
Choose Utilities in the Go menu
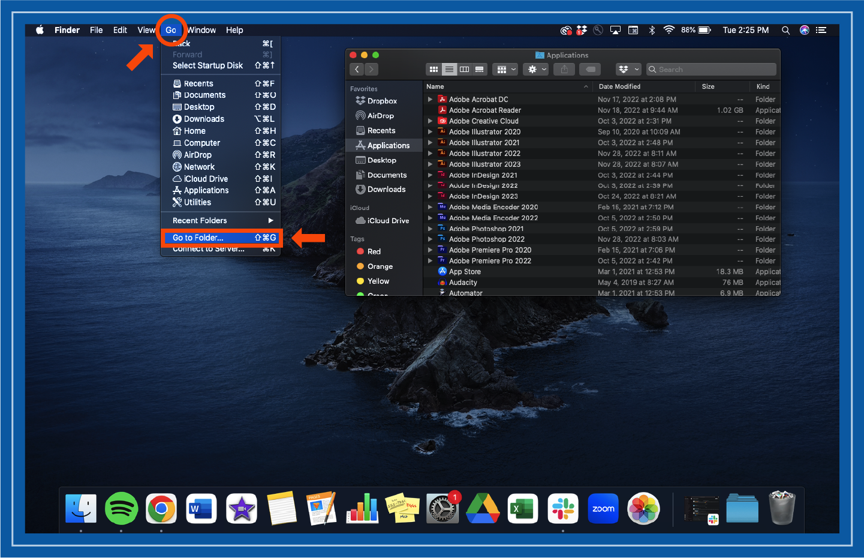click(x=221, y=203)
